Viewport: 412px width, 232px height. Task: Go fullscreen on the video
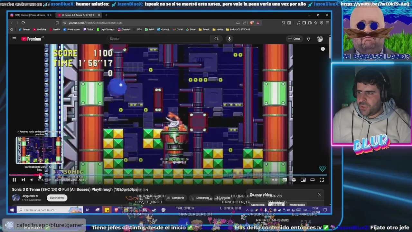pos(322,180)
